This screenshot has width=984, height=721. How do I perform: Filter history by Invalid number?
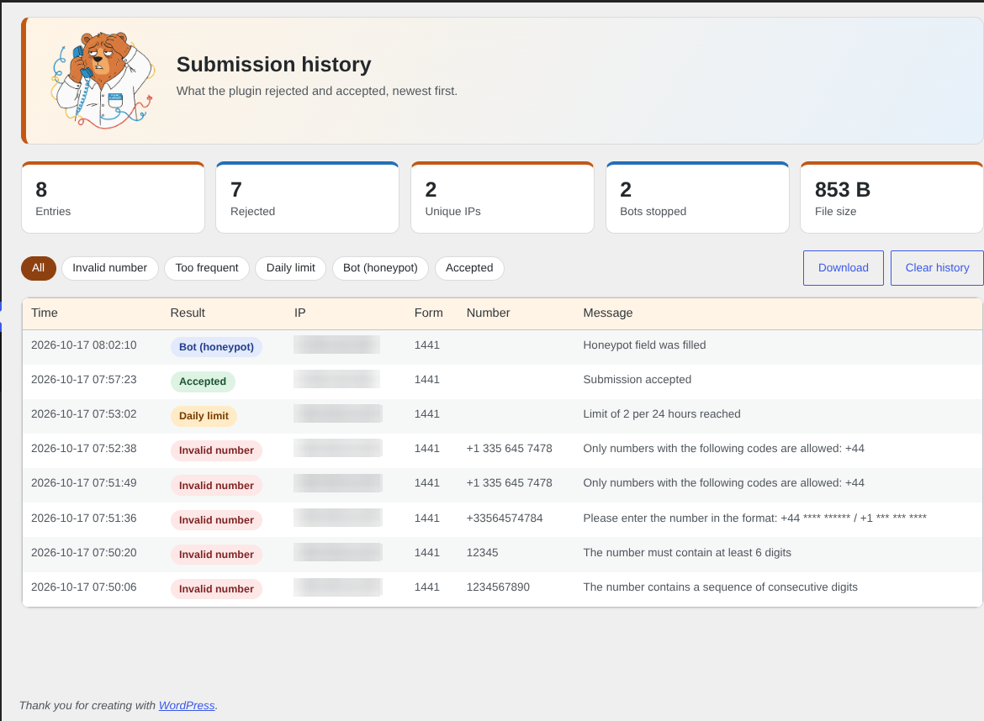click(110, 268)
